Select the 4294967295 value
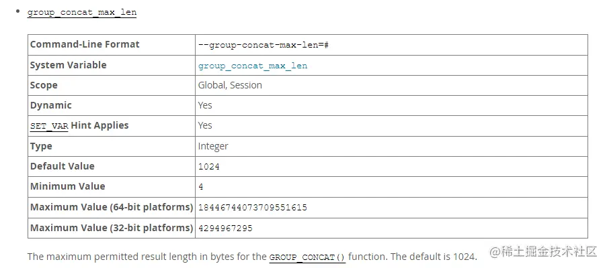This screenshot has height=268, width=607. tap(225, 228)
